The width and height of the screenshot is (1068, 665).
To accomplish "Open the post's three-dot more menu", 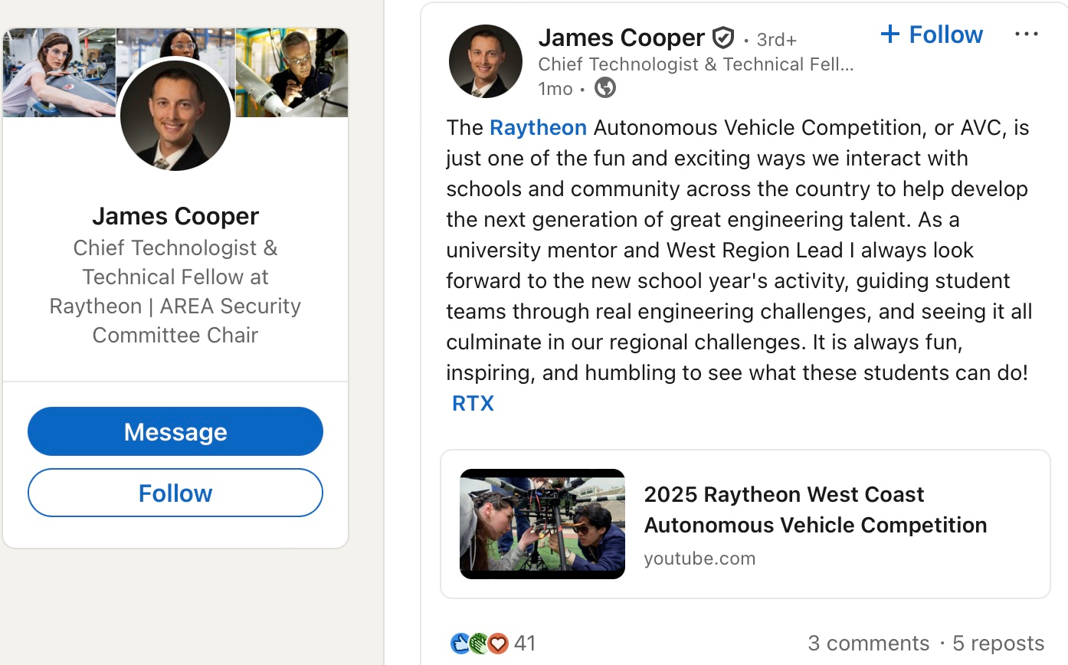I will pos(1026,34).
